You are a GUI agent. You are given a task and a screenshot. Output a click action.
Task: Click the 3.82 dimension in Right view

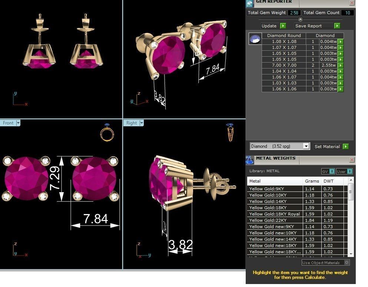(181, 244)
